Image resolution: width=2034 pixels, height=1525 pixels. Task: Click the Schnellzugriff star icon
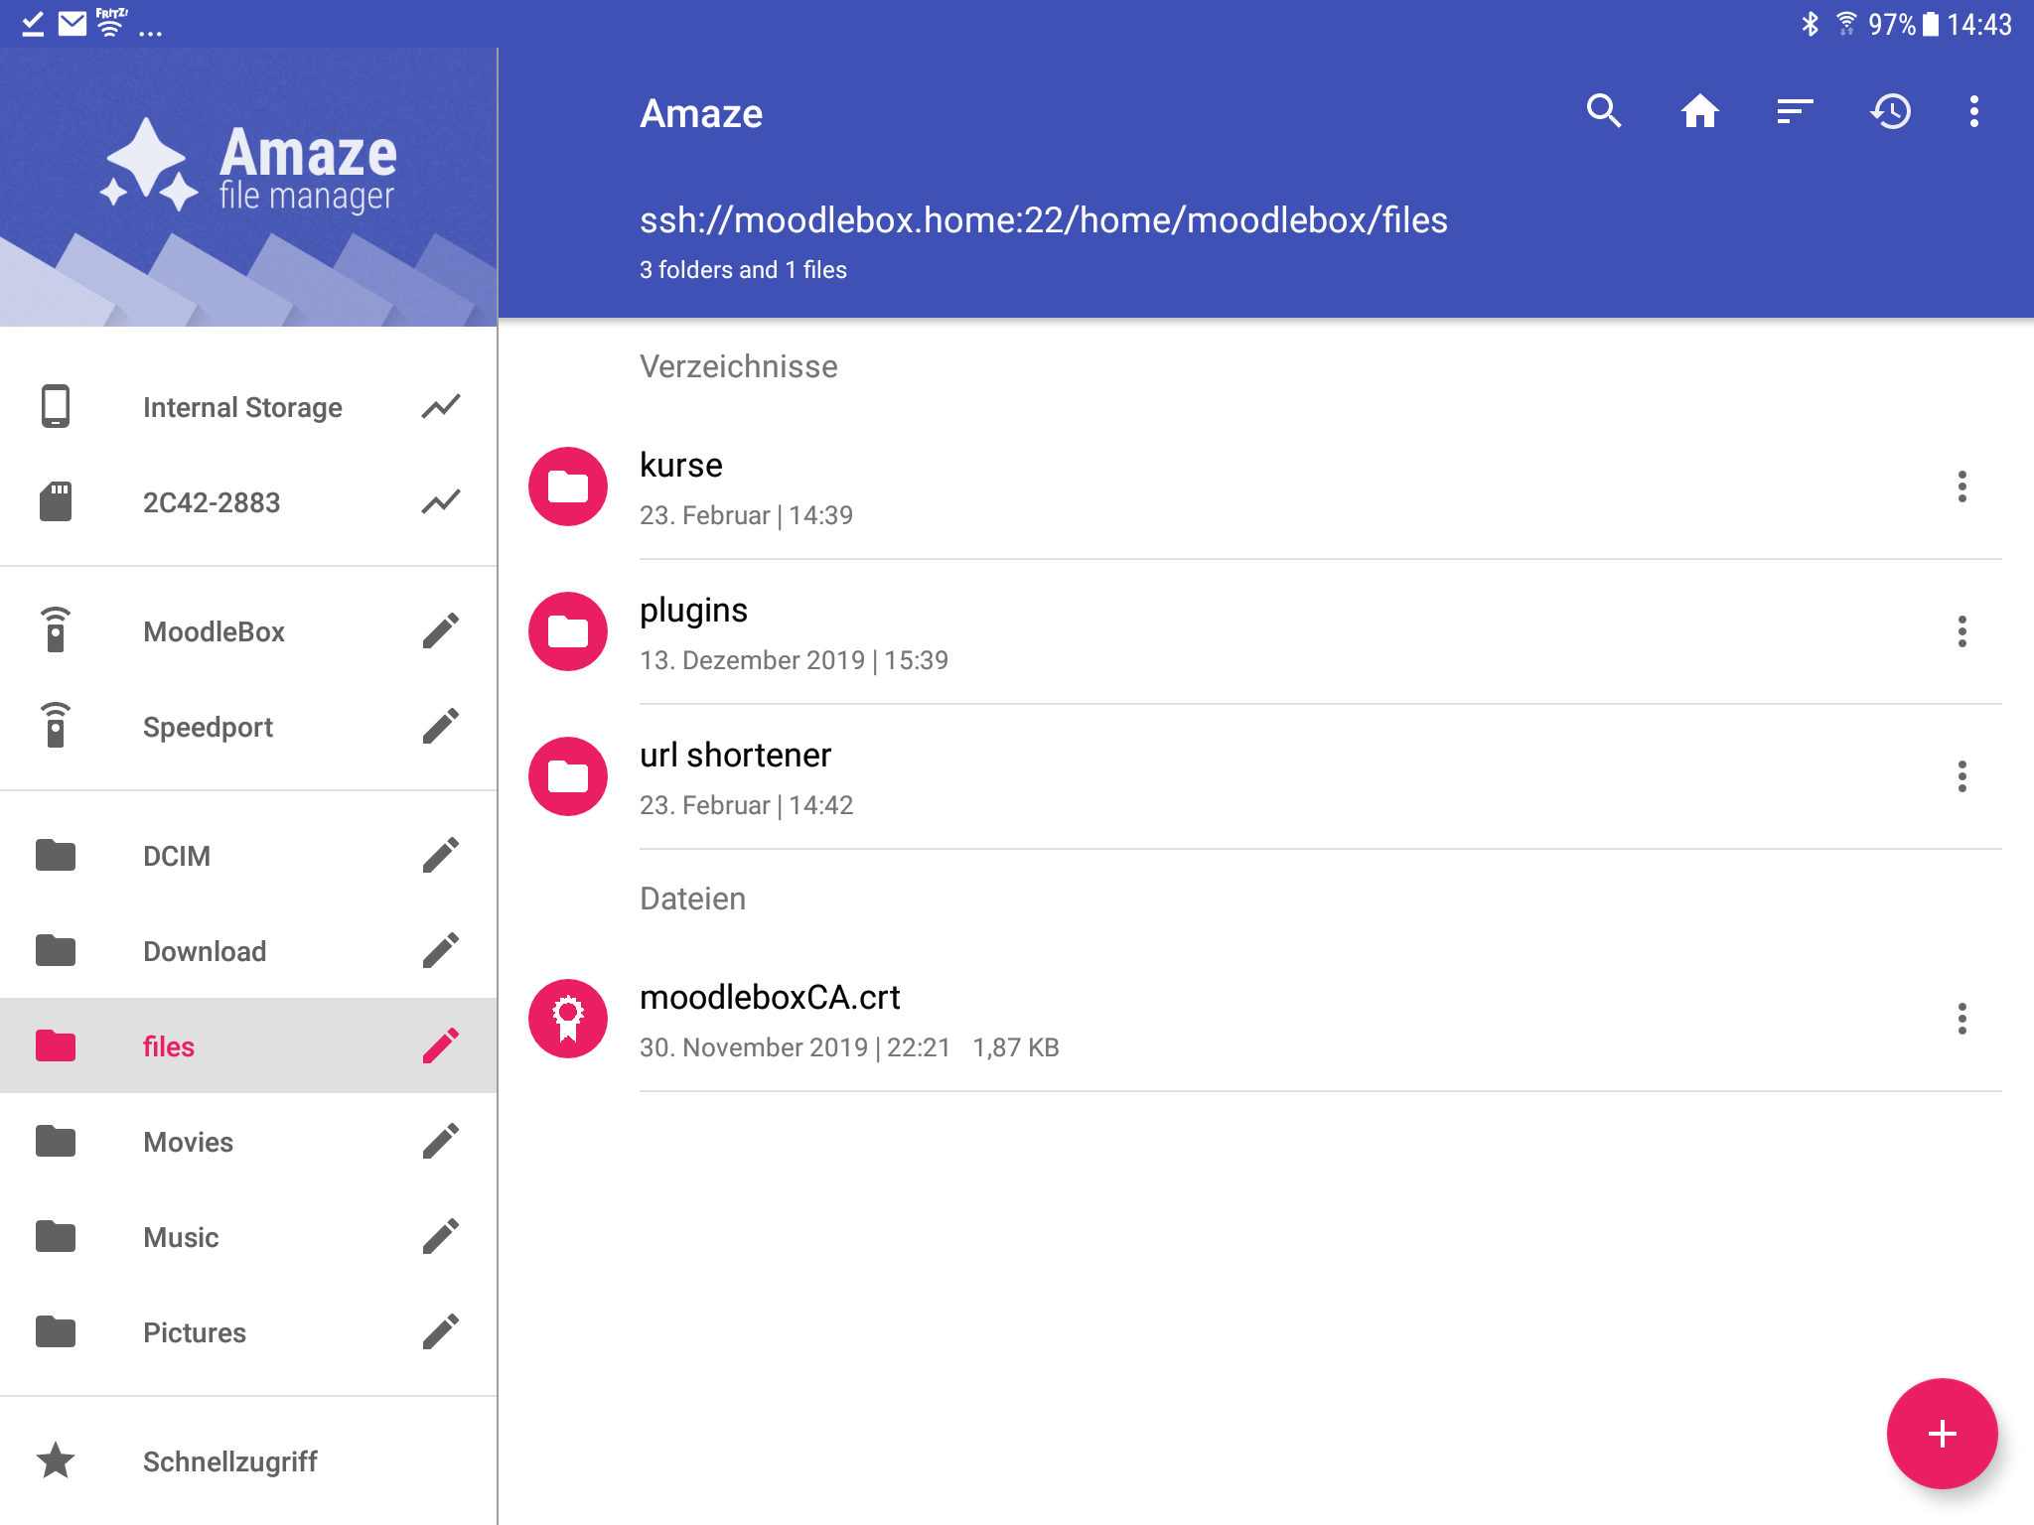(x=56, y=1460)
